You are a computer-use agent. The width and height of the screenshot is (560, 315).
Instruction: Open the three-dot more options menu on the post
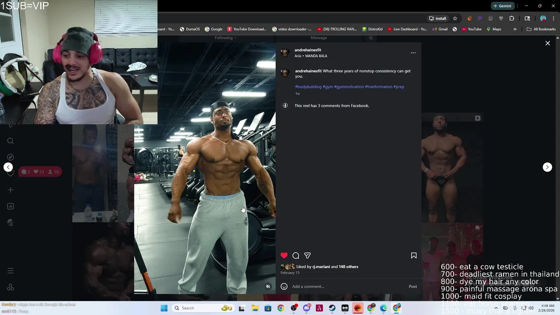coord(413,52)
